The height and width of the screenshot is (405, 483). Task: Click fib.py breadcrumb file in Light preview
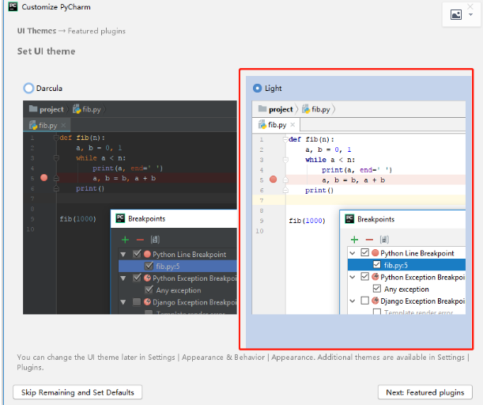(x=316, y=109)
